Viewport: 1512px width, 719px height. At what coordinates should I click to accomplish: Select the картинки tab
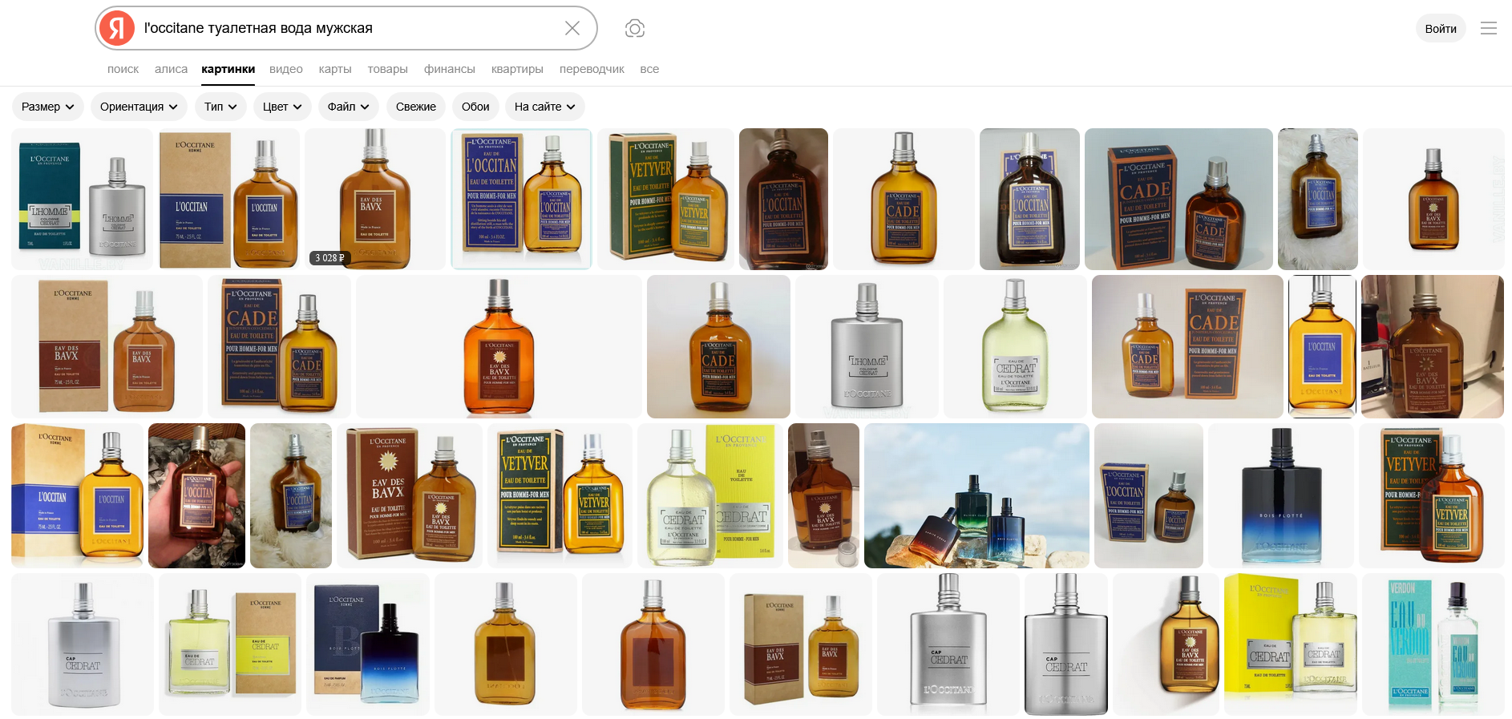pos(228,69)
